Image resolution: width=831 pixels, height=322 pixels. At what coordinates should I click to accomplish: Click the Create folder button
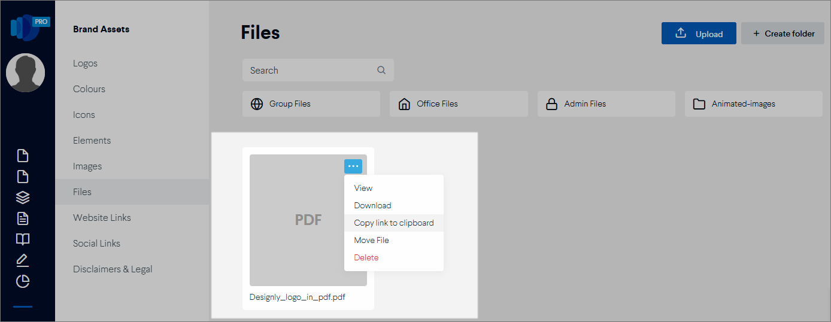pyautogui.click(x=783, y=34)
